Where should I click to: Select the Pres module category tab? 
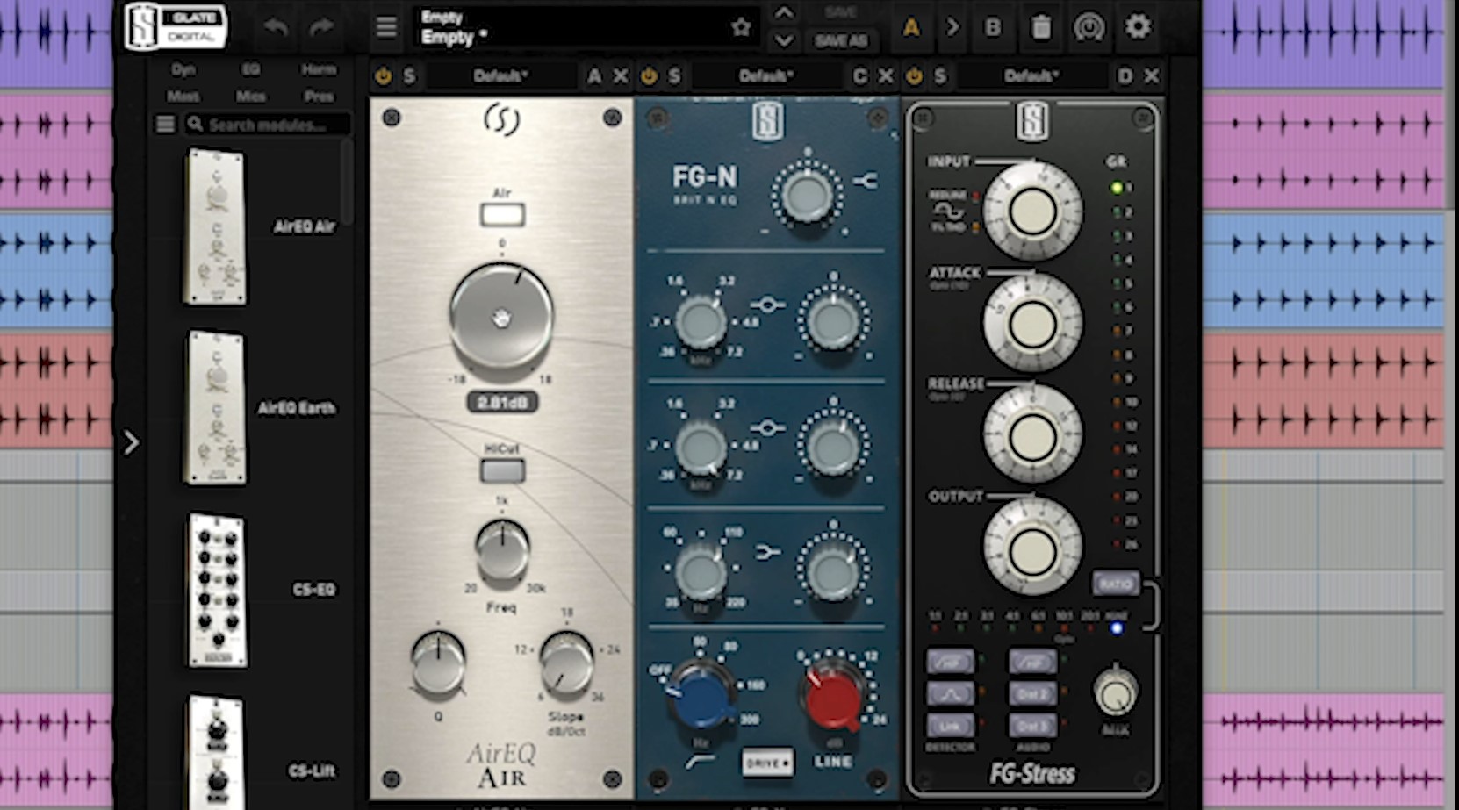[x=318, y=96]
